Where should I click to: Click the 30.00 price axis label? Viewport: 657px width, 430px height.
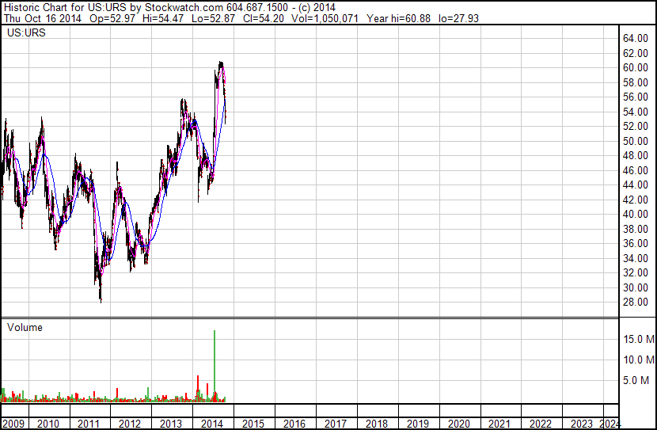[636, 287]
